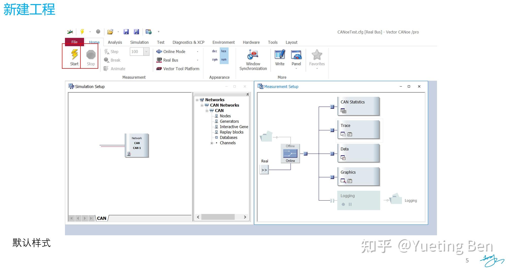Image resolution: width=506 pixels, height=269 pixels.
Task: Collapse the Networks tree node
Action: [197, 100]
